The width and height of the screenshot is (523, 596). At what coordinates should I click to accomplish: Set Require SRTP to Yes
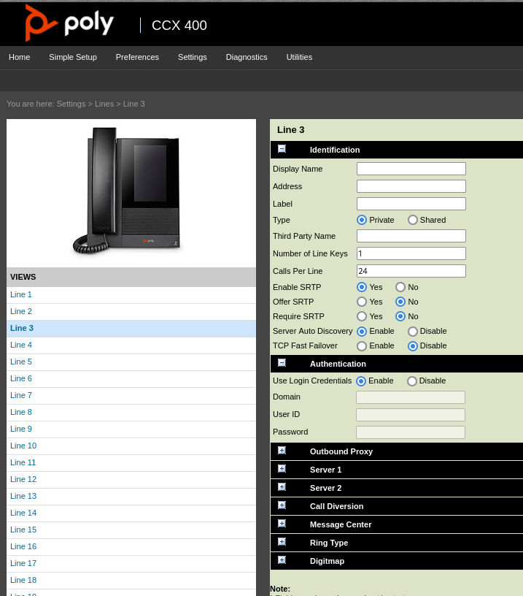362,316
